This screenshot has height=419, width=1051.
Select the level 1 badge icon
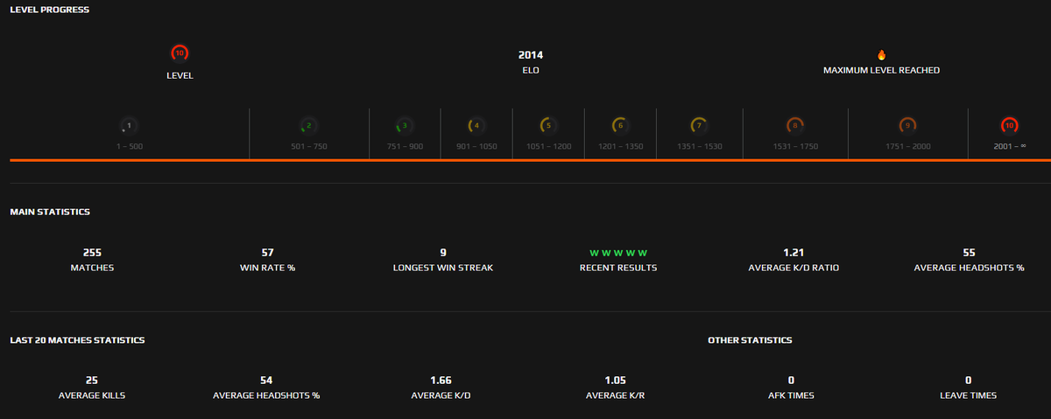(129, 126)
